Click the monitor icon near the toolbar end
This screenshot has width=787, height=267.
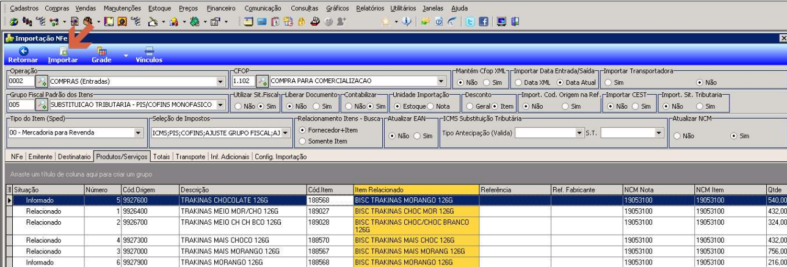[x=501, y=22]
